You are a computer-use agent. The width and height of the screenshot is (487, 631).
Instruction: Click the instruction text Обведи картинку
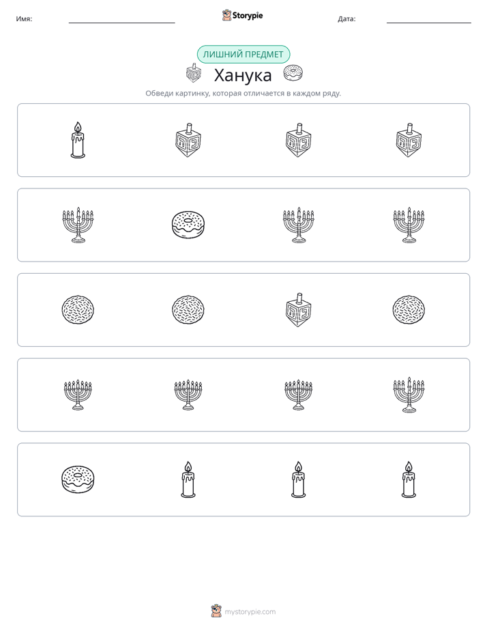tap(243, 94)
